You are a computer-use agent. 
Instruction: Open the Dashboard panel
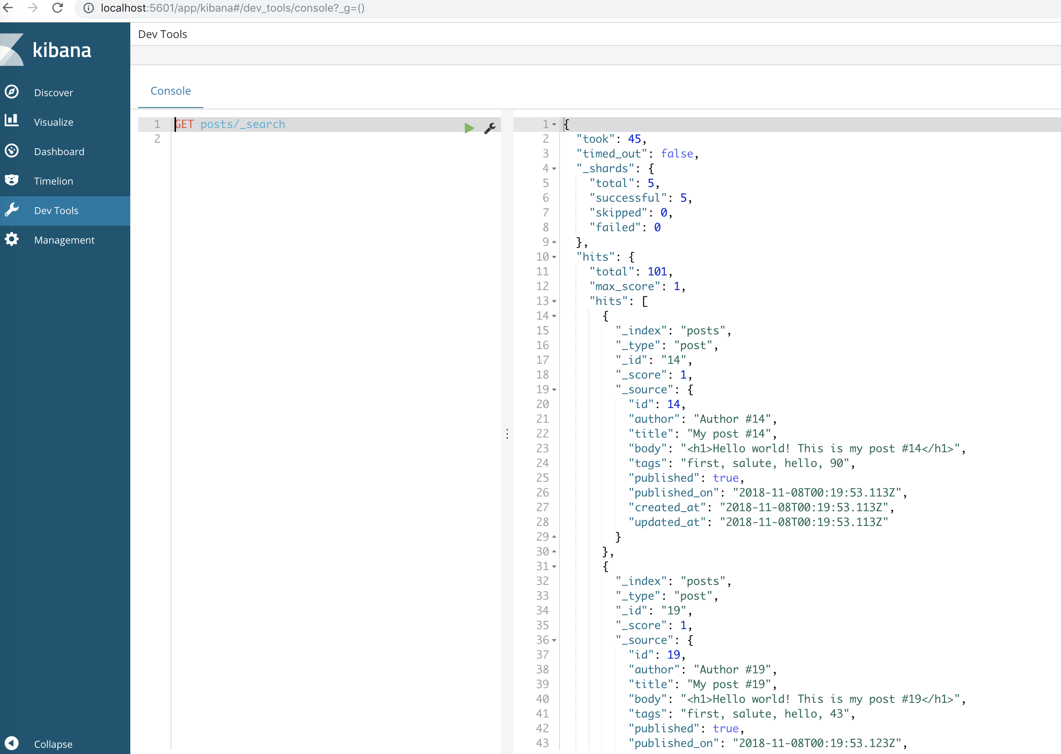(x=59, y=151)
